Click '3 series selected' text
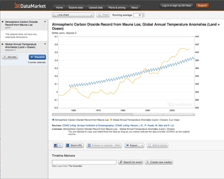224x179 pixels. [37, 63]
